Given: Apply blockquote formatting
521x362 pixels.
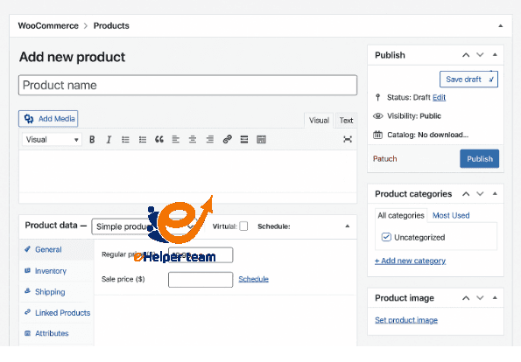Looking at the screenshot, I should pyautogui.click(x=159, y=139).
